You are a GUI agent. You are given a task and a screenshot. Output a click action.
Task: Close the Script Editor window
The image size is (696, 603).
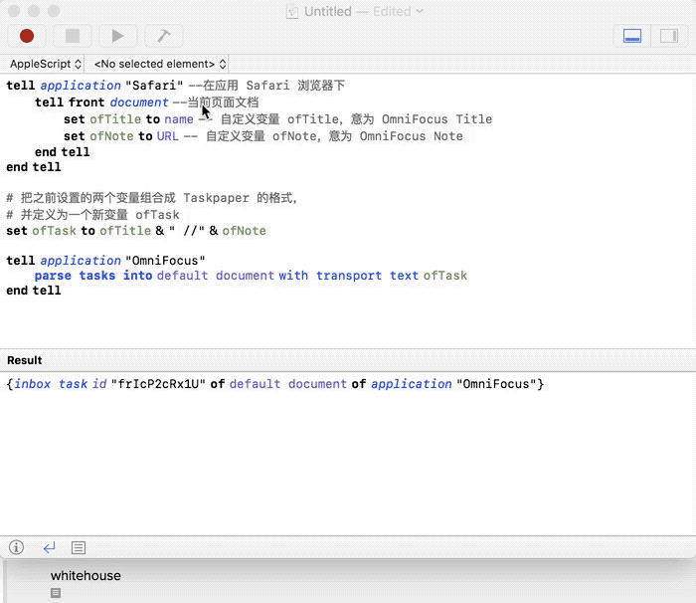point(14,11)
